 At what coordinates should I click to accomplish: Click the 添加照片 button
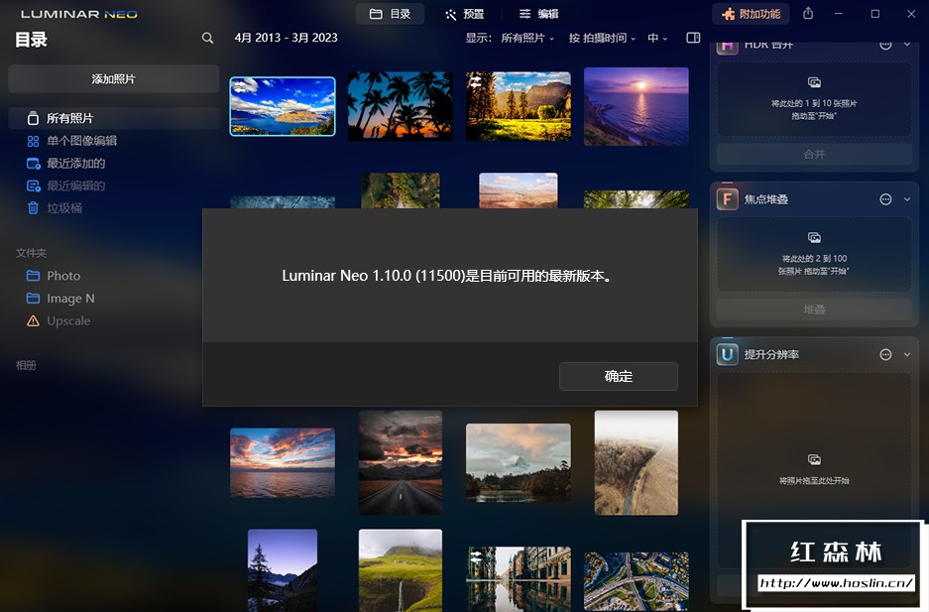(113, 78)
